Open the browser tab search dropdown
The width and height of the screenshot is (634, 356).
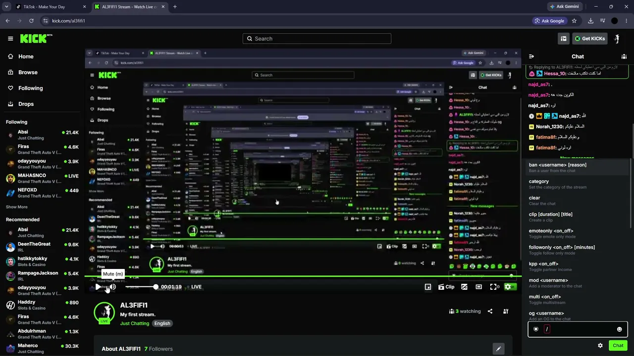(6, 7)
